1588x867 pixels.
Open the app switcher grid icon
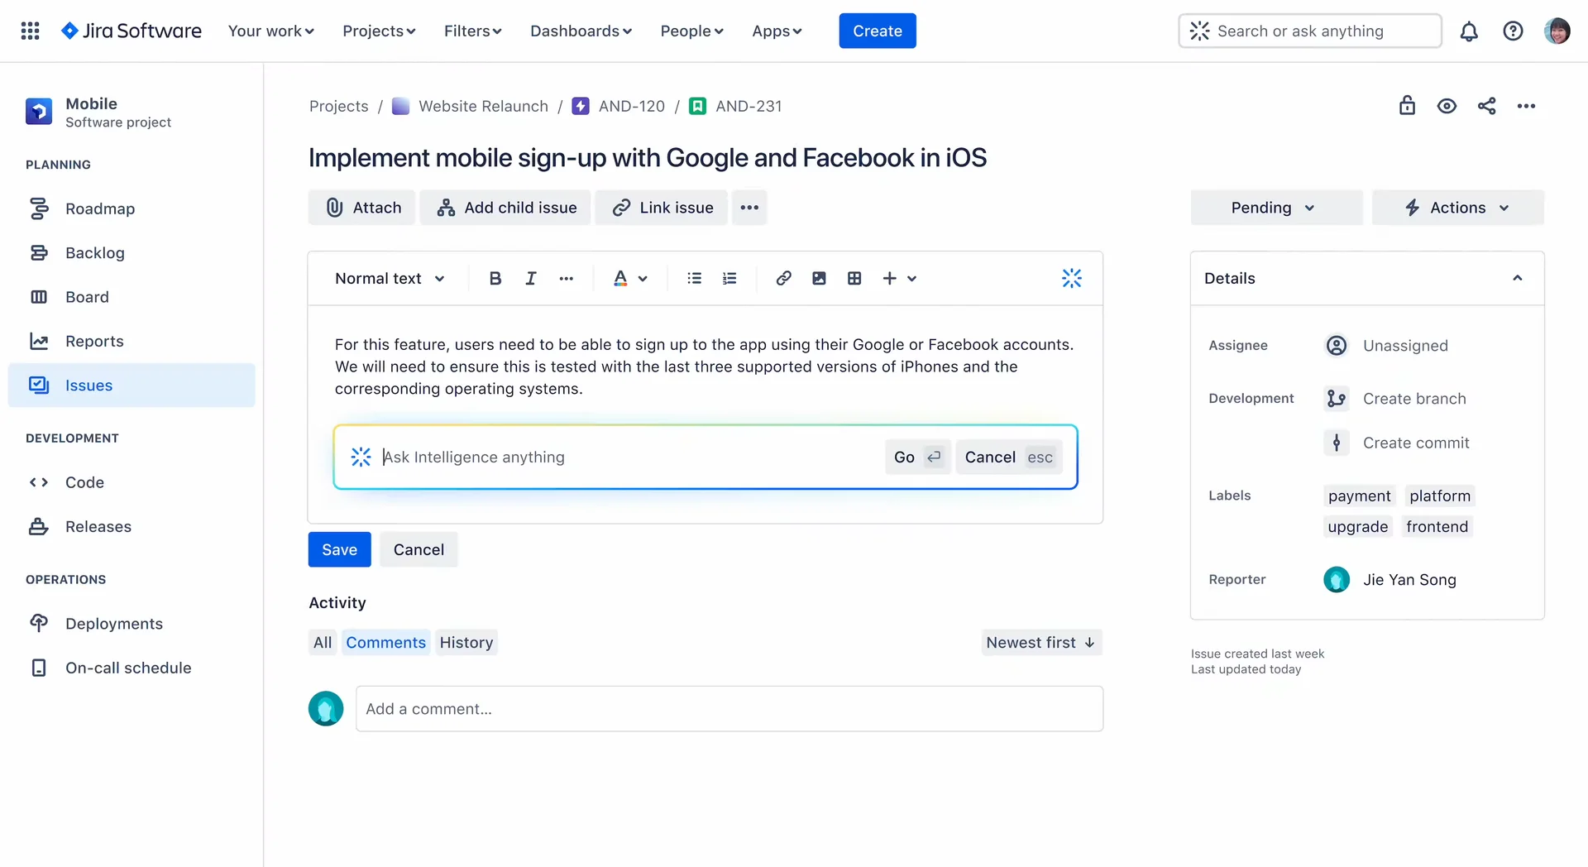pyautogui.click(x=30, y=31)
